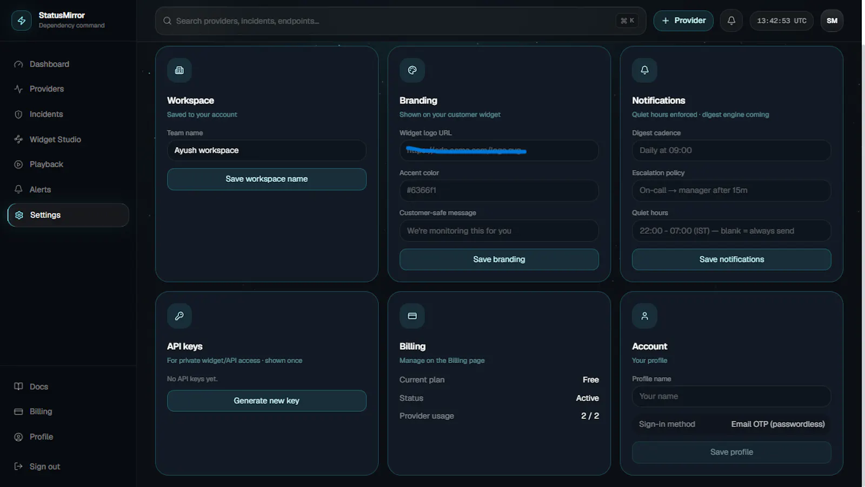
Task: Click "No API keys yet." text
Action: pyautogui.click(x=192, y=379)
